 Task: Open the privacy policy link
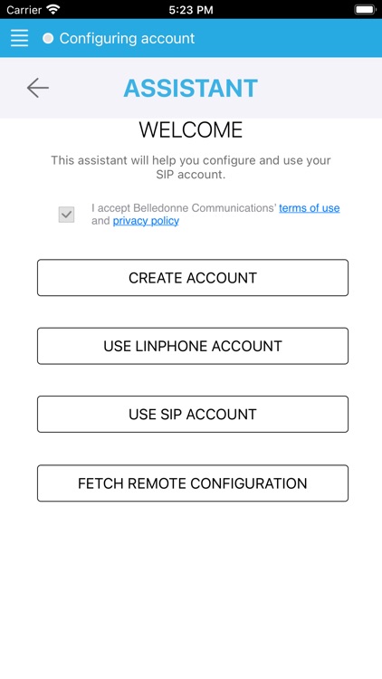[x=146, y=221]
